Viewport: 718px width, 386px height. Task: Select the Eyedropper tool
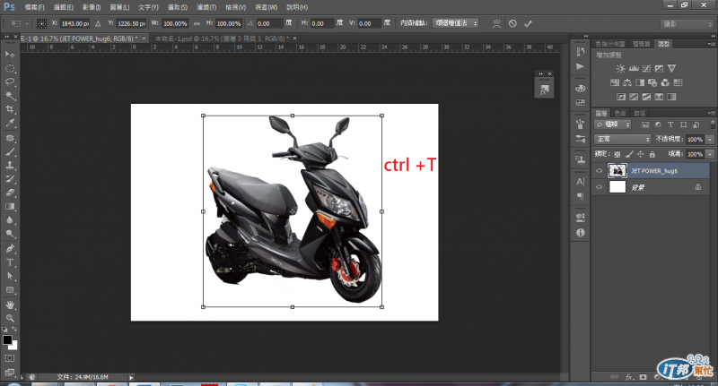point(10,123)
